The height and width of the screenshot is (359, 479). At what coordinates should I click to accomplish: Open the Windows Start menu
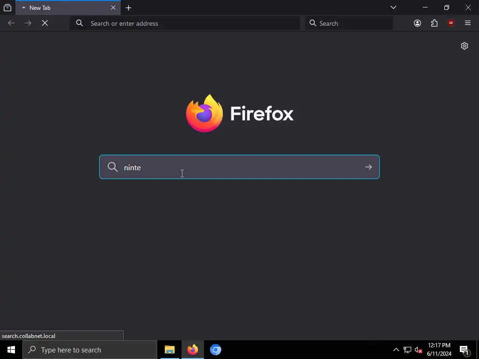[x=11, y=350]
